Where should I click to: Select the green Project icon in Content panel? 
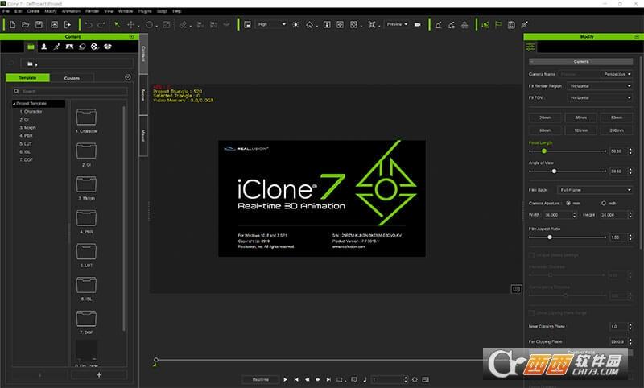[31, 47]
